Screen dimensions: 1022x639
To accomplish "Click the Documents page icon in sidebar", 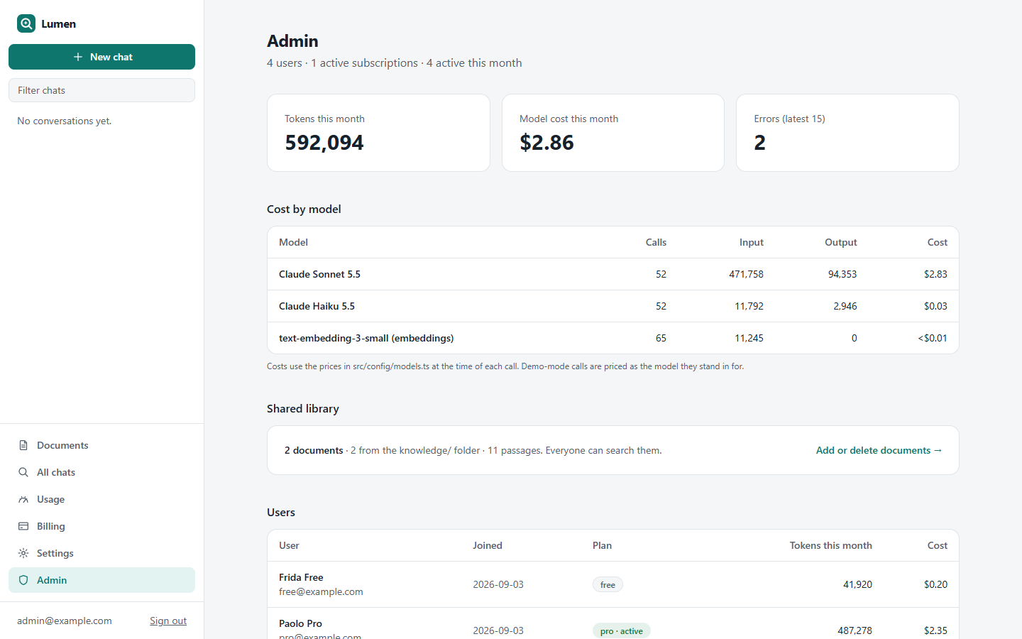I will pyautogui.click(x=23, y=445).
